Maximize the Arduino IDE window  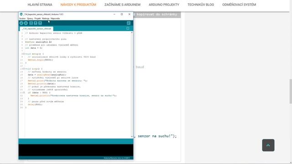click(122, 14)
